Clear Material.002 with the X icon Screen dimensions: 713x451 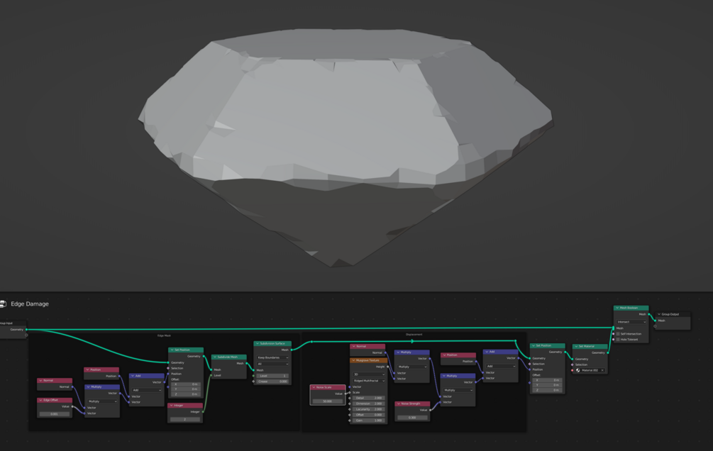coord(602,371)
